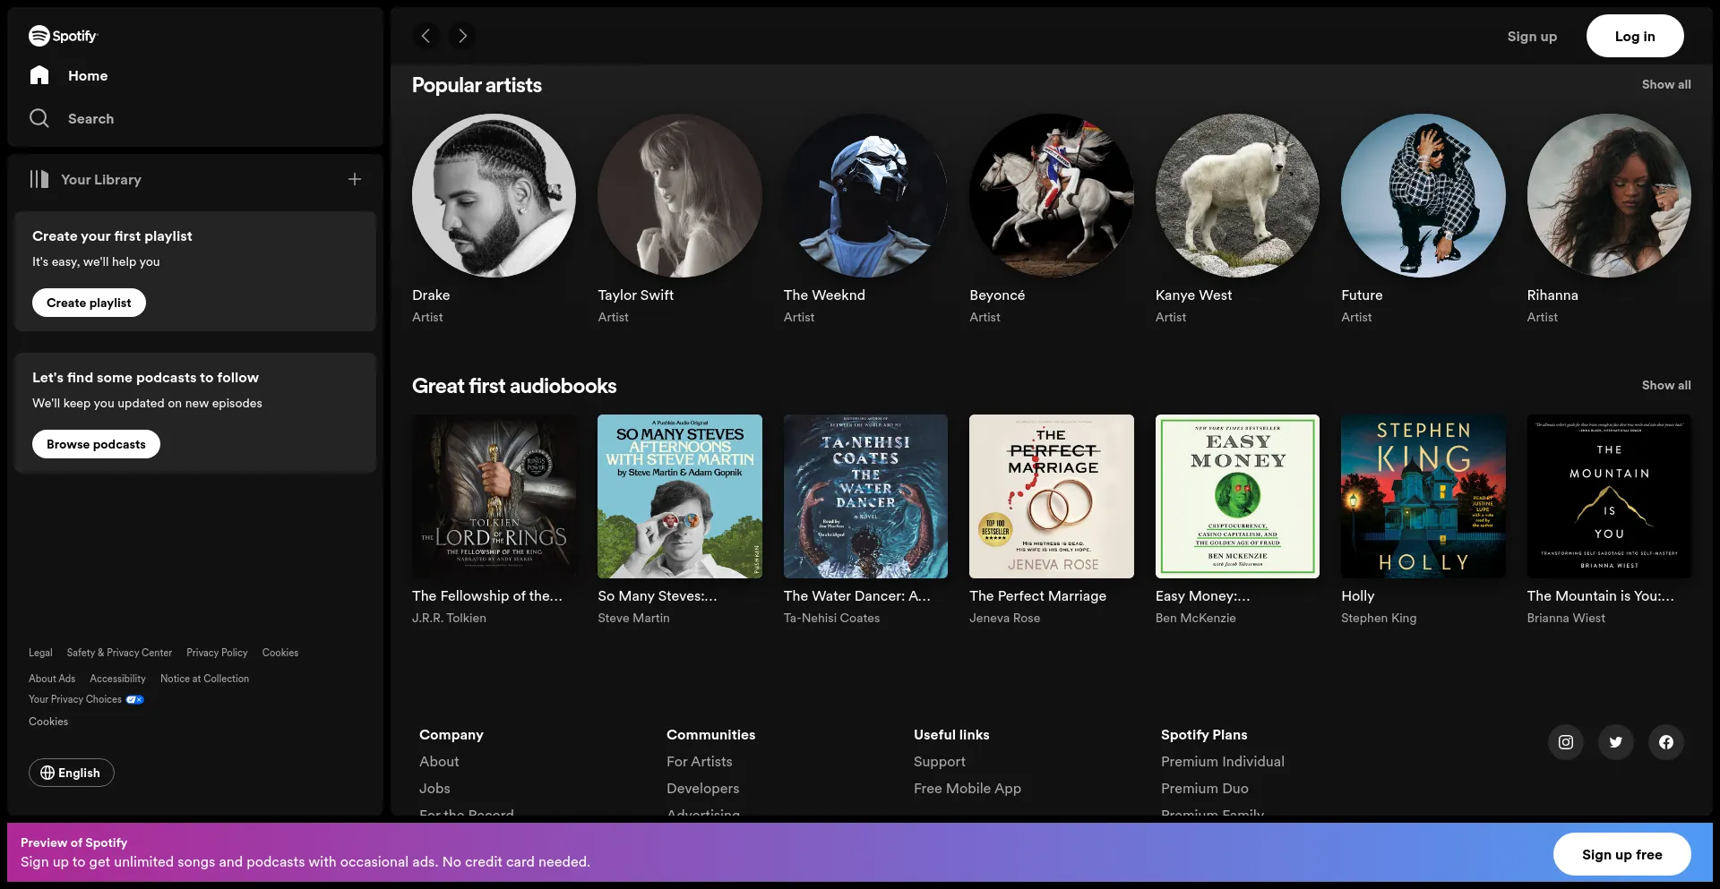Screen dimensions: 1720x889
Task: Open Spotify's Instagram page icon
Action: pyautogui.click(x=1566, y=742)
